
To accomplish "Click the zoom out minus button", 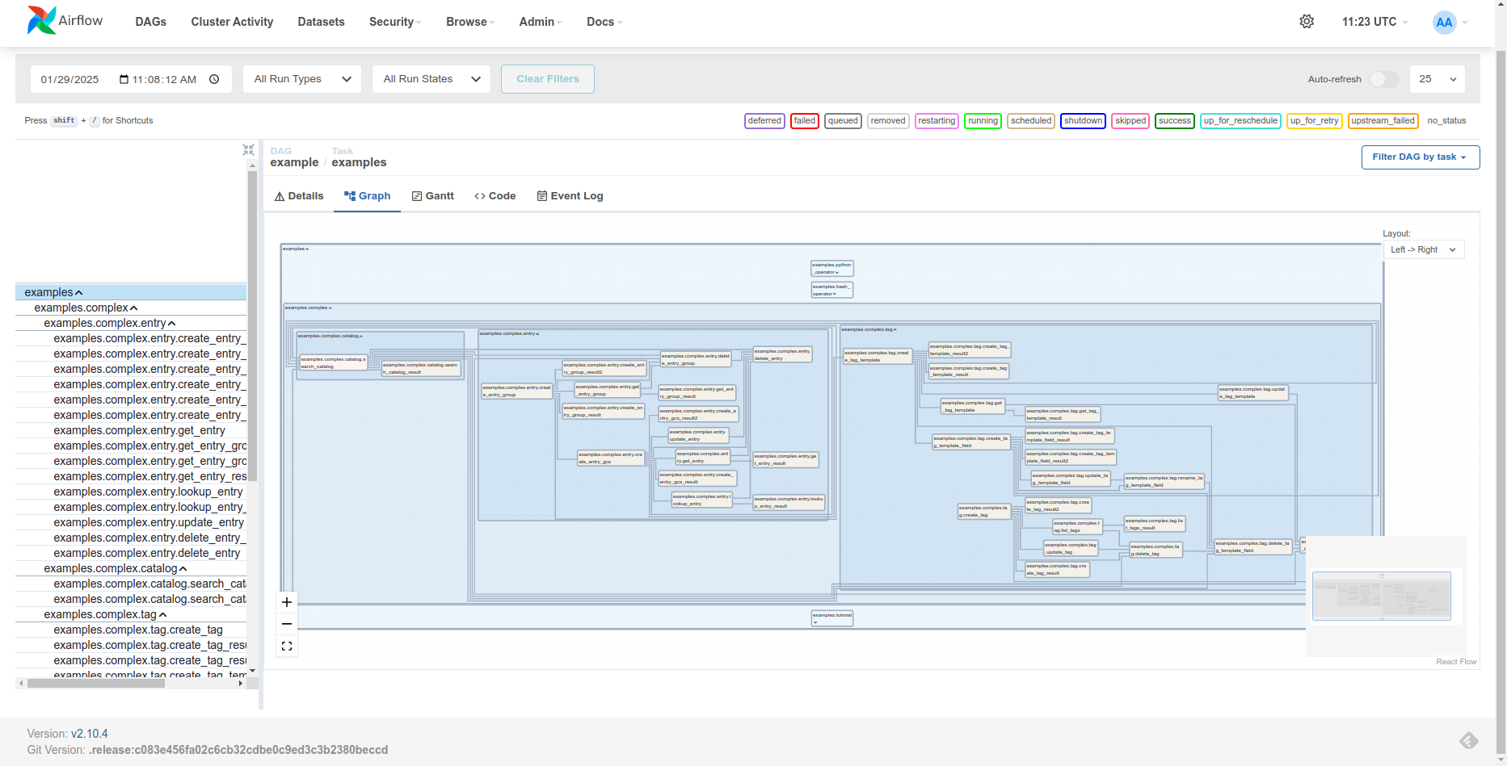I will click(x=287, y=624).
